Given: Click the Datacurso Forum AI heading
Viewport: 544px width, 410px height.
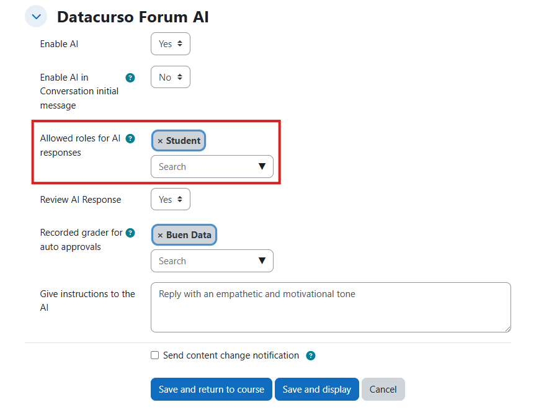Looking at the screenshot, I should coord(133,17).
